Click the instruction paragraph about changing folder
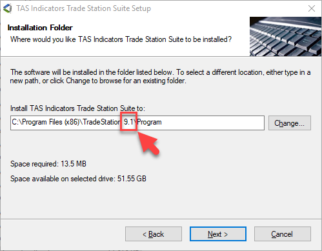The image size is (322, 251). click(x=160, y=76)
